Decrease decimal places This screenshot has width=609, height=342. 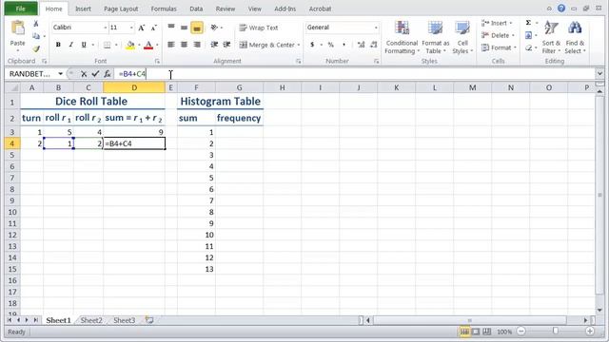coord(374,45)
